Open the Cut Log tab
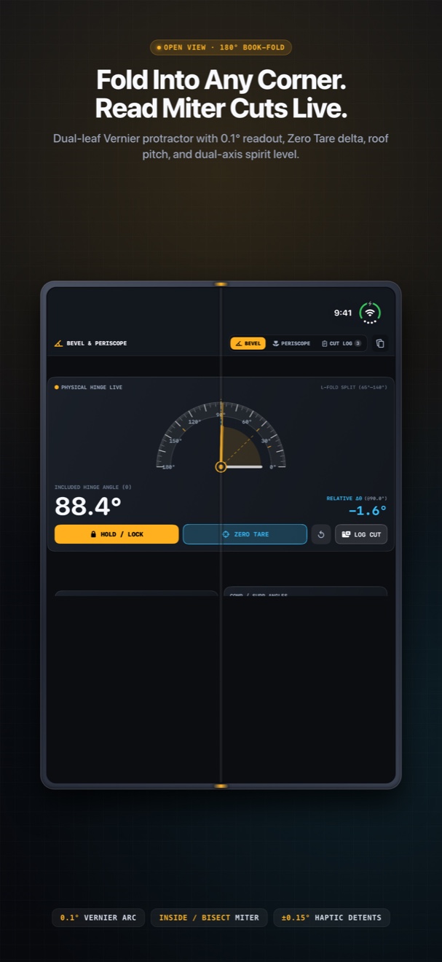Image resolution: width=442 pixels, height=962 pixels. pos(342,343)
